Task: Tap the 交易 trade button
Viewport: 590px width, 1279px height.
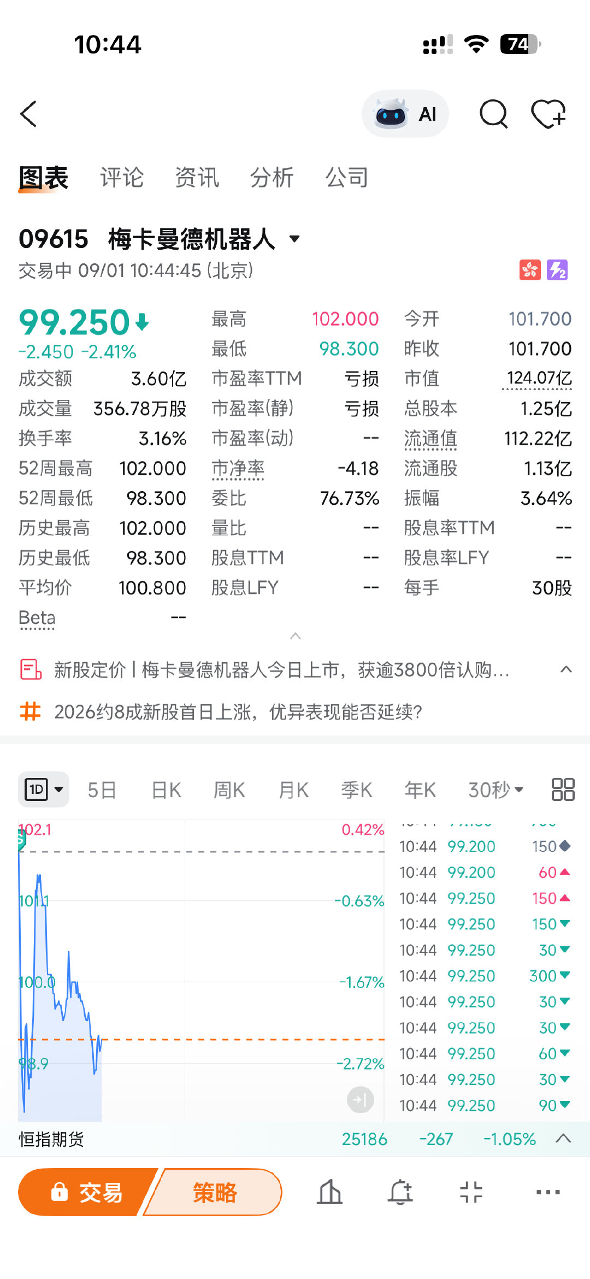Action: pos(87,1192)
